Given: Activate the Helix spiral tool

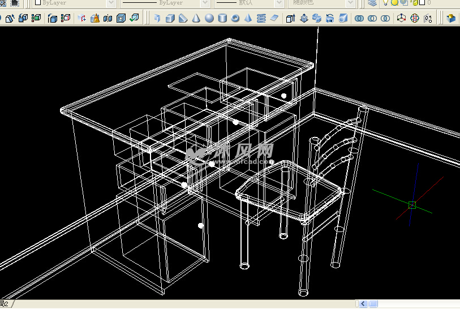Looking at the screenshot, I should [261, 19].
